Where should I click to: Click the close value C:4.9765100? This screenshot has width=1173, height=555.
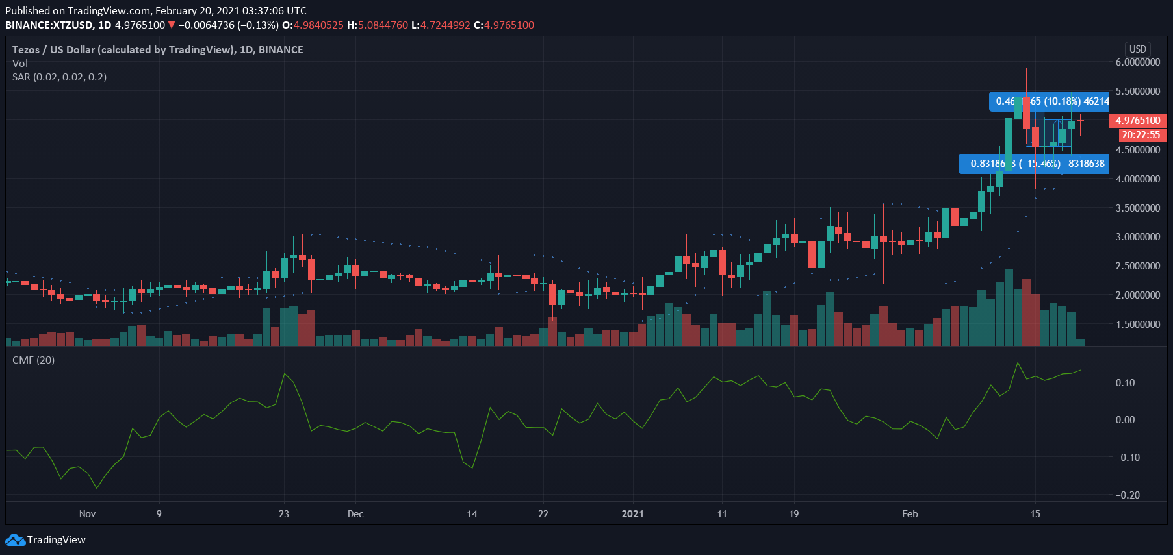click(x=504, y=25)
